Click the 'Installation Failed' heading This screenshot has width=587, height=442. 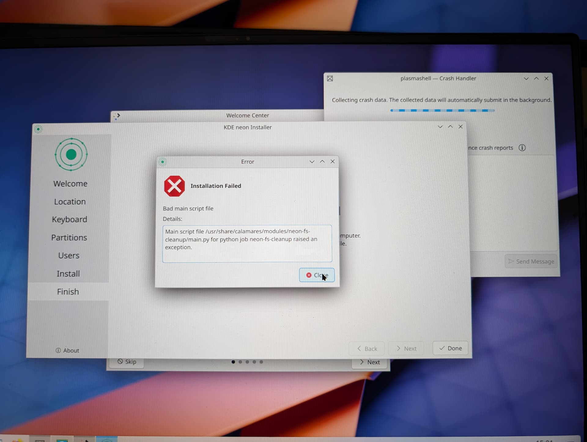click(x=216, y=186)
